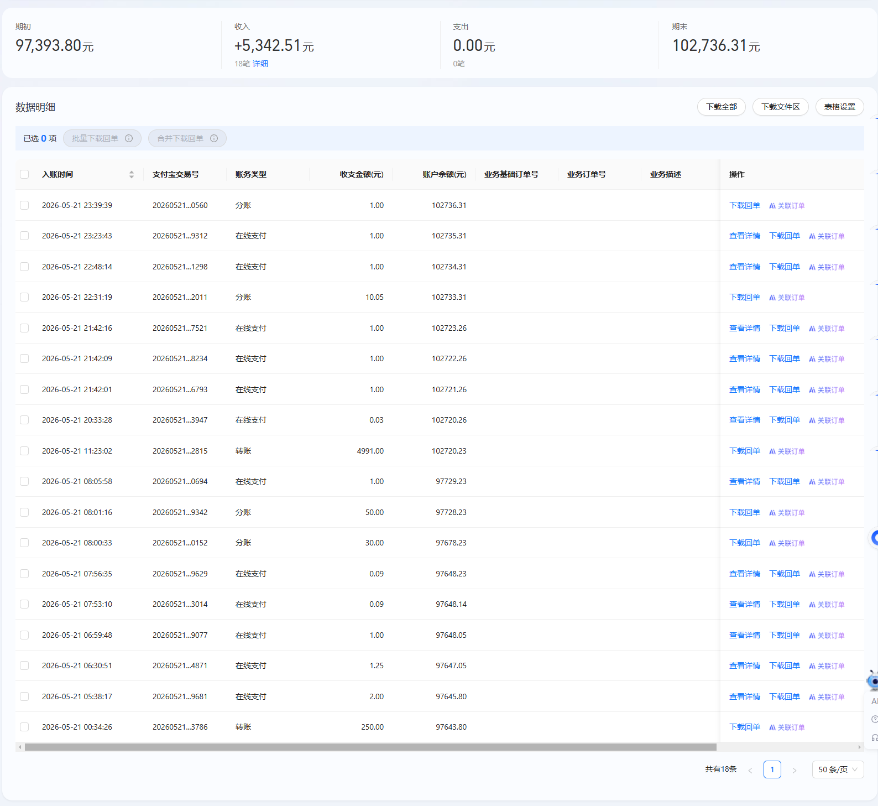Screen dimensions: 878x806
Task: Sort by 入账时间 column arrows
Action: point(132,174)
